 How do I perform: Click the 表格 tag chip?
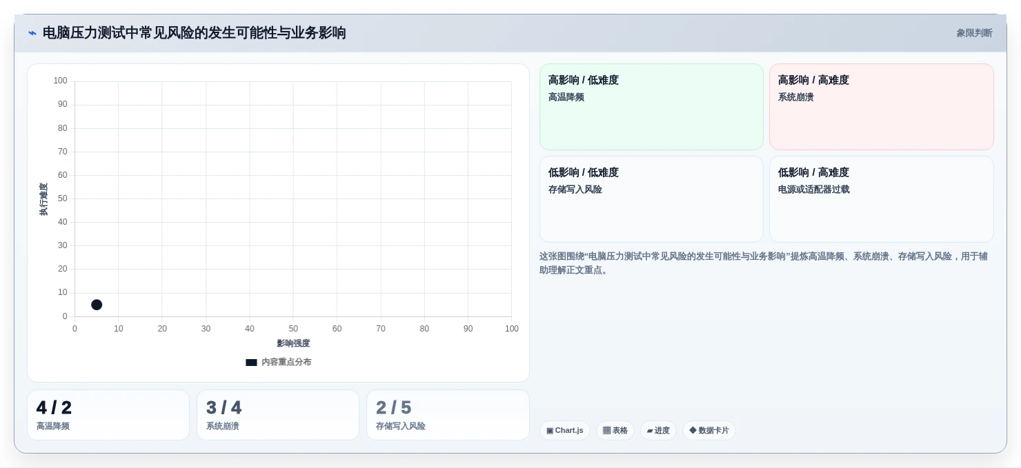tap(615, 431)
